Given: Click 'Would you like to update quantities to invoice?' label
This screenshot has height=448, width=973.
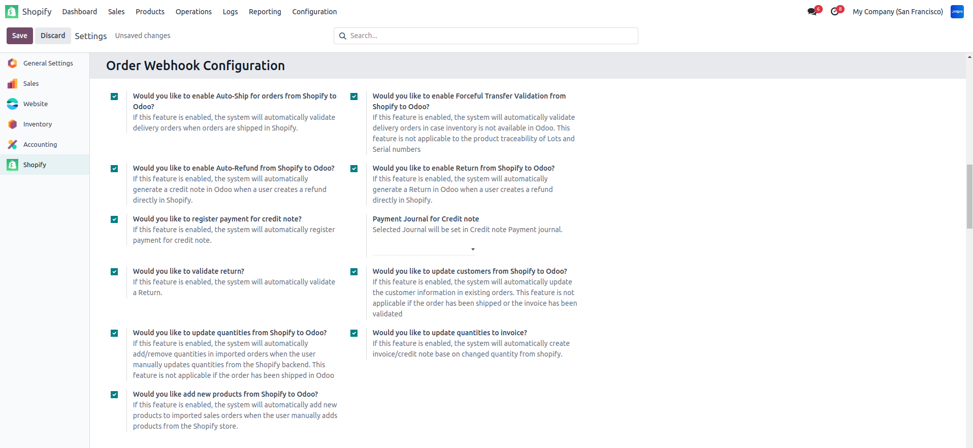Looking at the screenshot, I should point(450,333).
